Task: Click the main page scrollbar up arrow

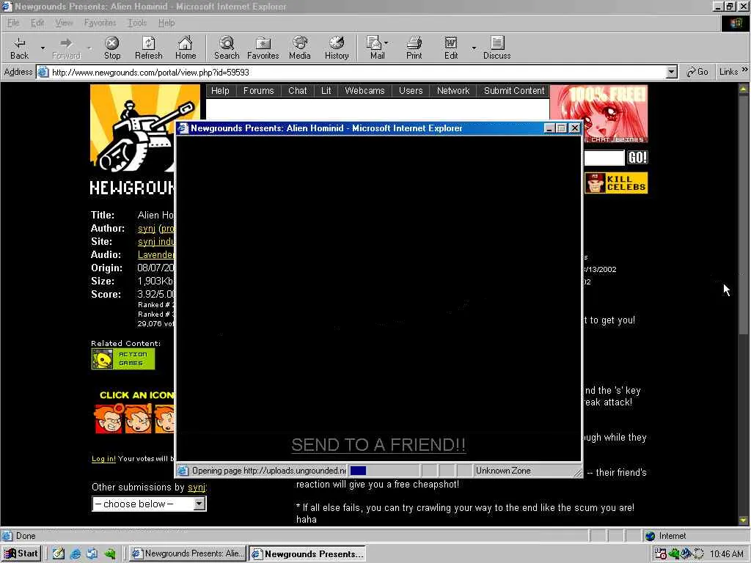Action: tap(744, 89)
